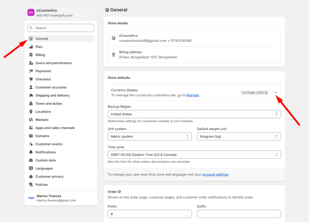
Task: Click the eCosmetics store details row
Action: 194,38
